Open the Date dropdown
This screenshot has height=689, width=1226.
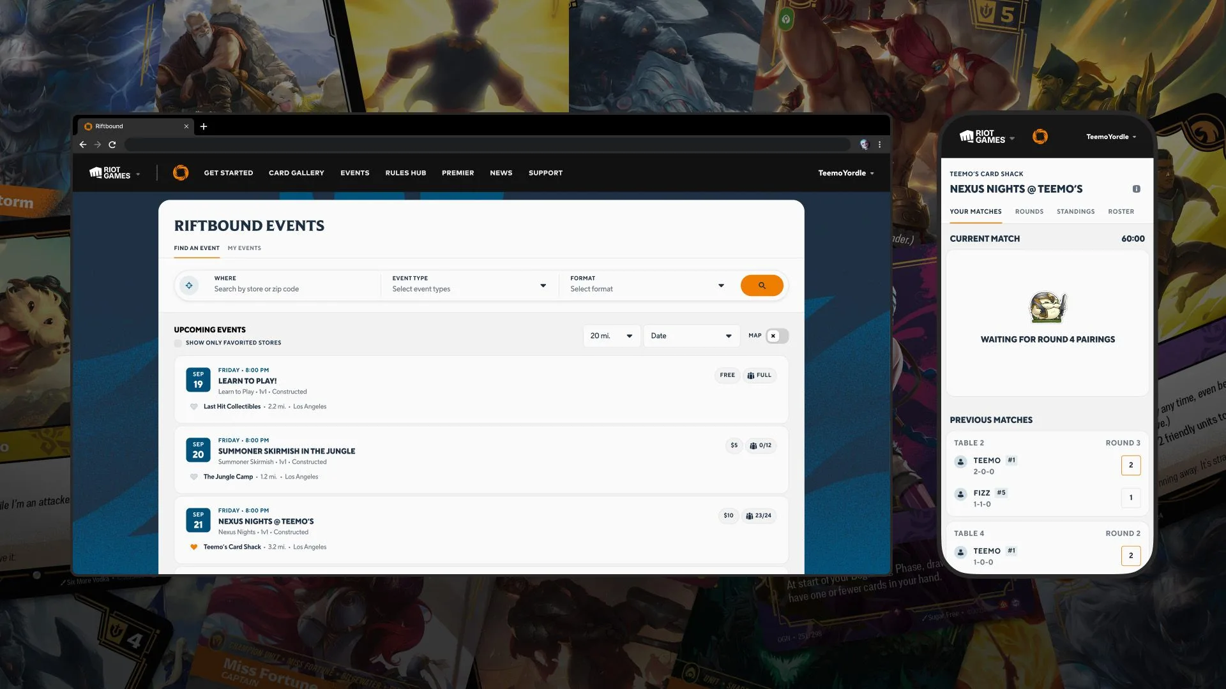point(692,336)
